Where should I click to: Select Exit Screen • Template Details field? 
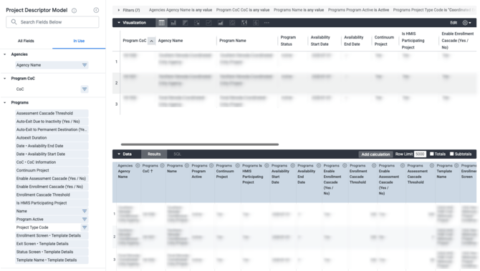pos(52,244)
